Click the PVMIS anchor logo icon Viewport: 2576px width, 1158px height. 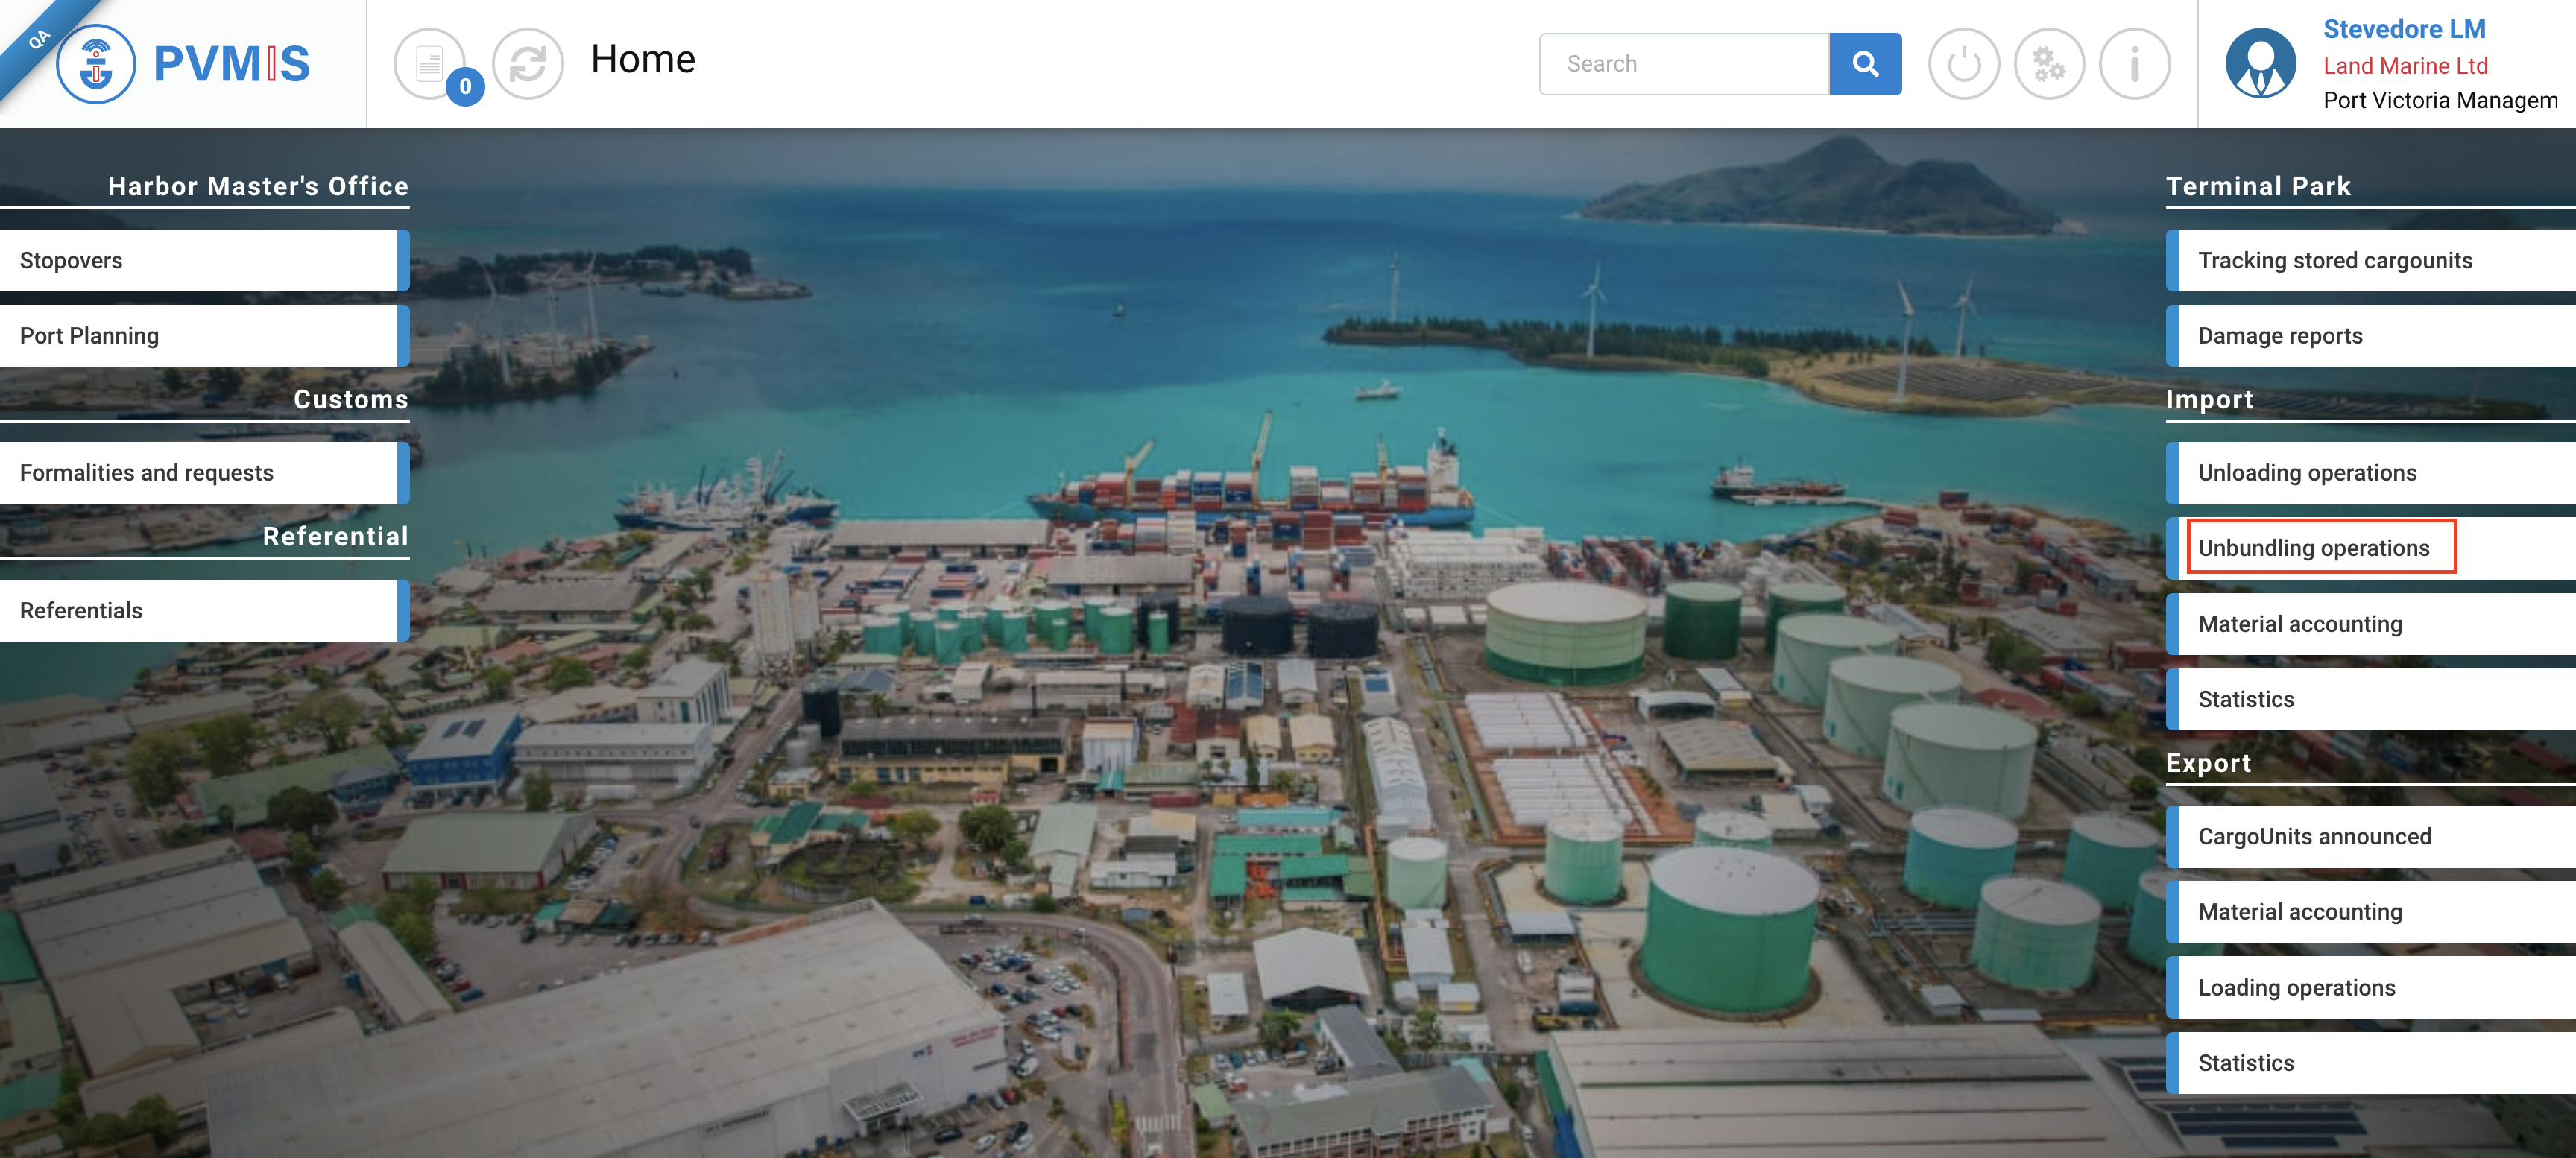click(x=96, y=64)
